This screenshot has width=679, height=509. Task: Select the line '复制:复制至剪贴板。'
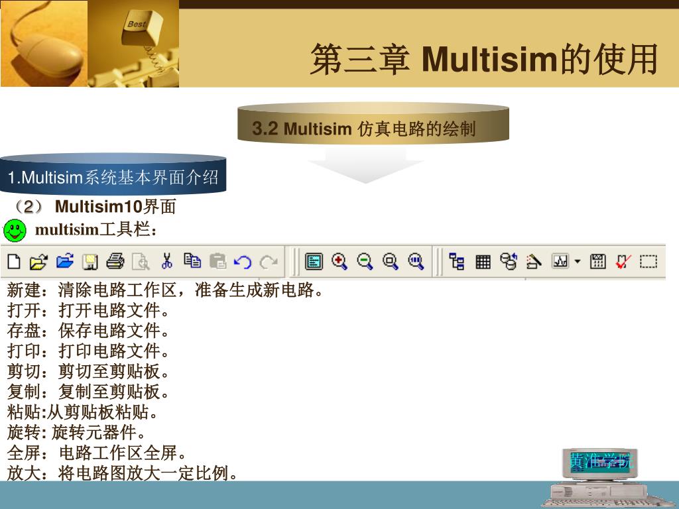pyautogui.click(x=88, y=392)
